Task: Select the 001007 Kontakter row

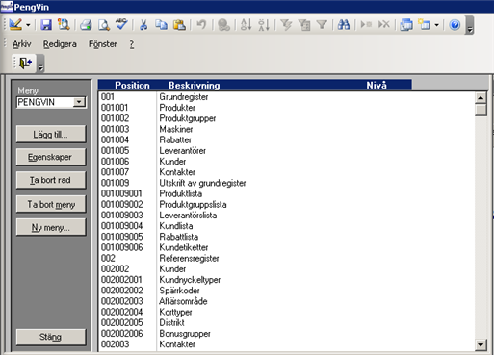Action: coord(286,172)
